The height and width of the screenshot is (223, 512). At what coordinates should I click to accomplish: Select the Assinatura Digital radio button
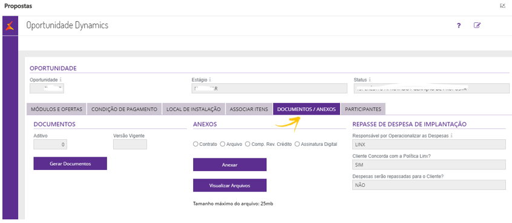pos(297,144)
